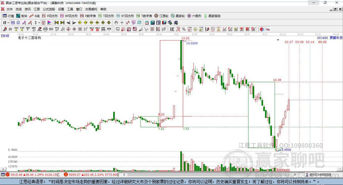Screen dimensions: 343x185
Task: Click the 收603488日线 status entry
Action: click(x=318, y=175)
